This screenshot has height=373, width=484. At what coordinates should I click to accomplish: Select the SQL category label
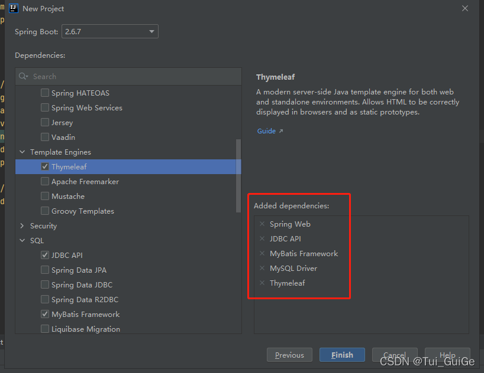click(x=37, y=241)
